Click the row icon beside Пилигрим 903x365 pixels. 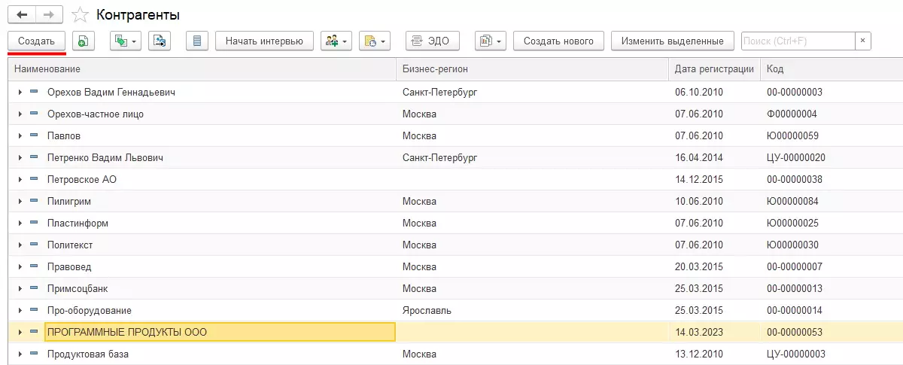coord(34,202)
